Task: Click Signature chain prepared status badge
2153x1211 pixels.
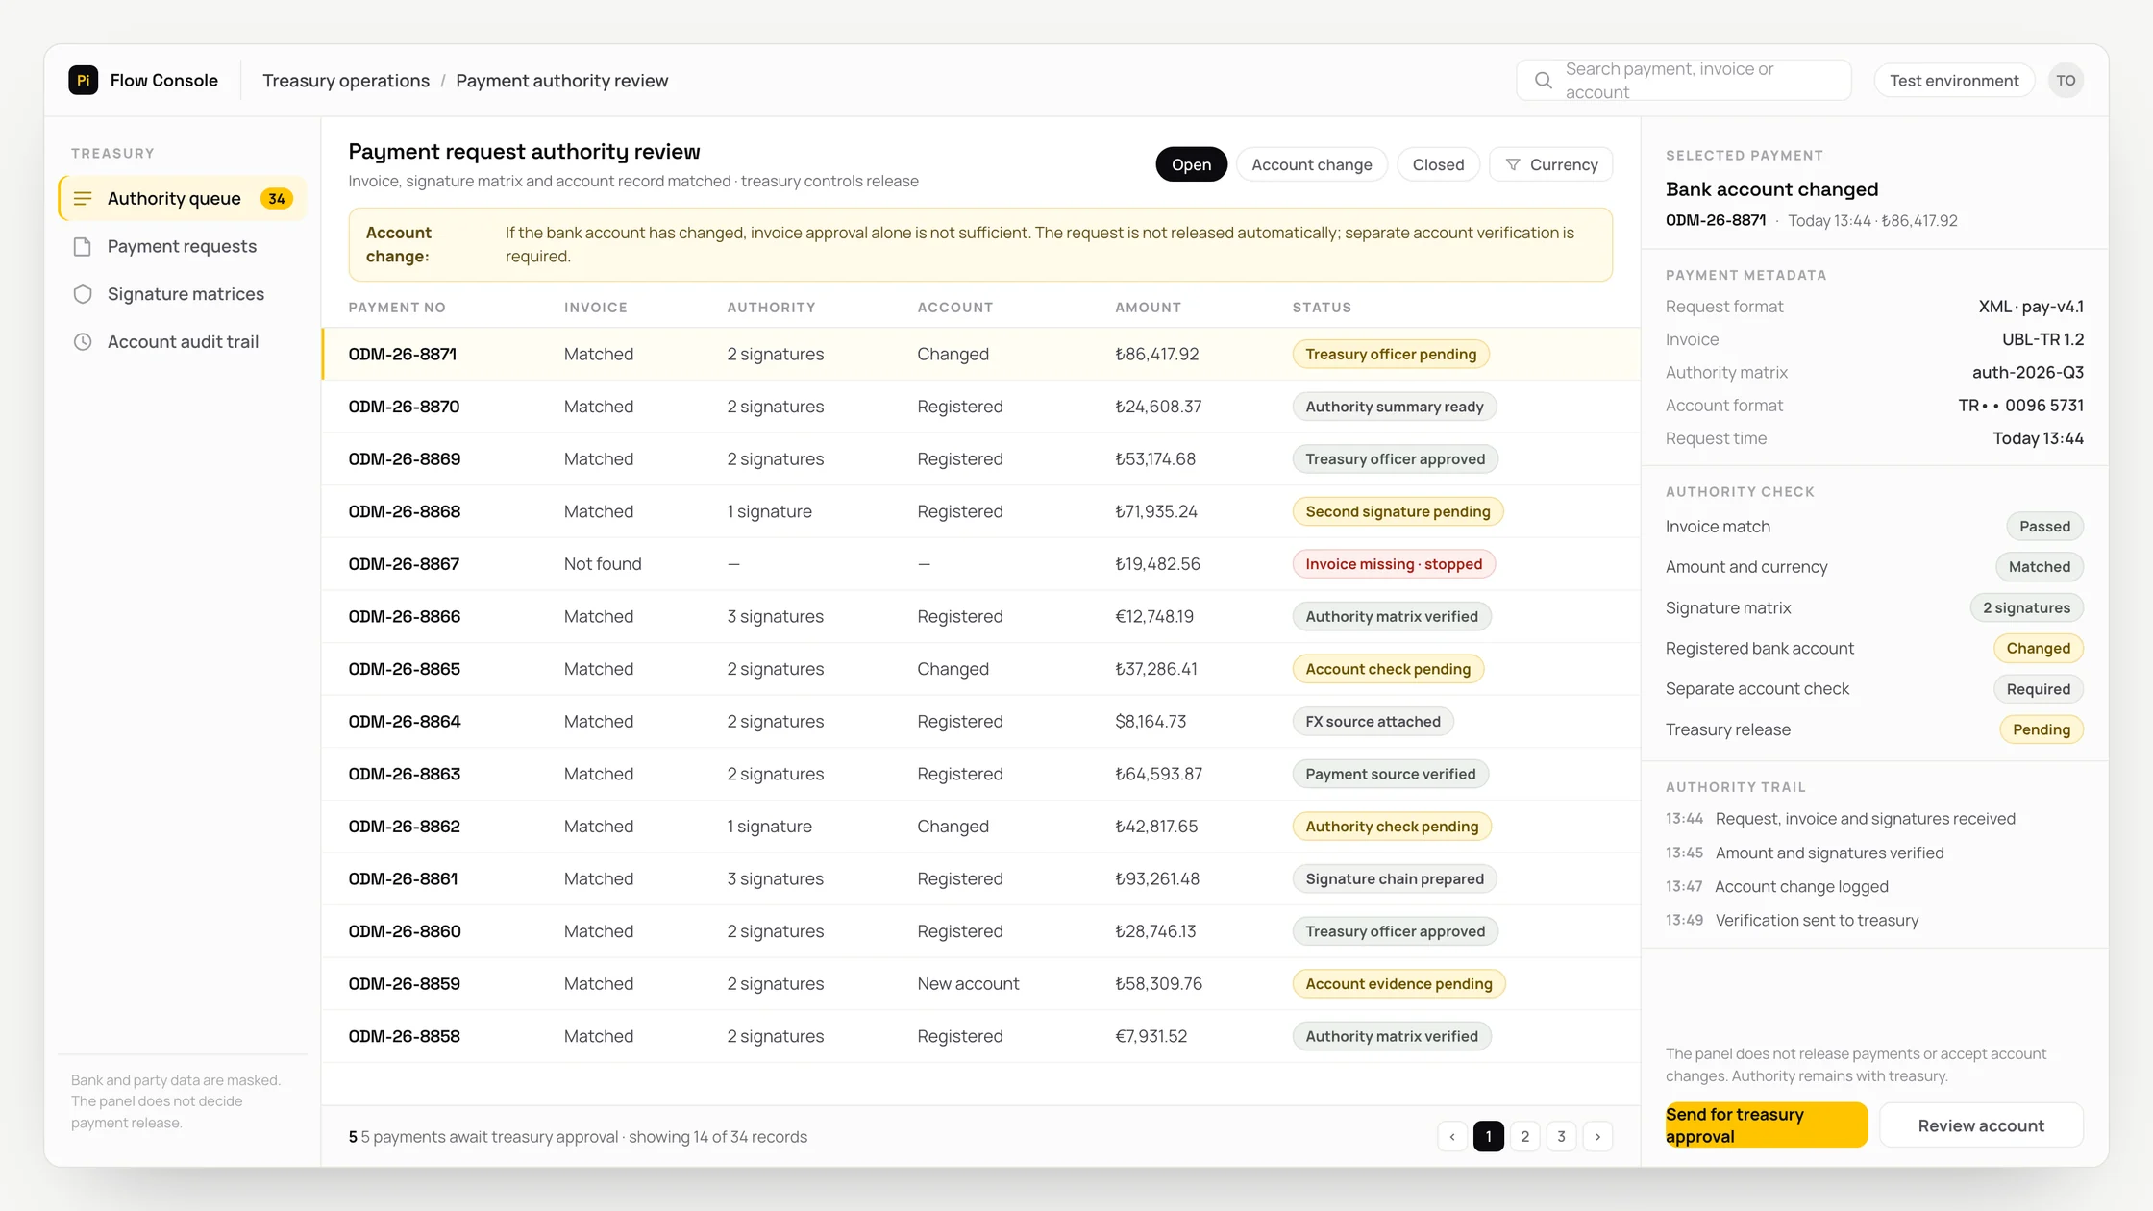Action: (1395, 878)
